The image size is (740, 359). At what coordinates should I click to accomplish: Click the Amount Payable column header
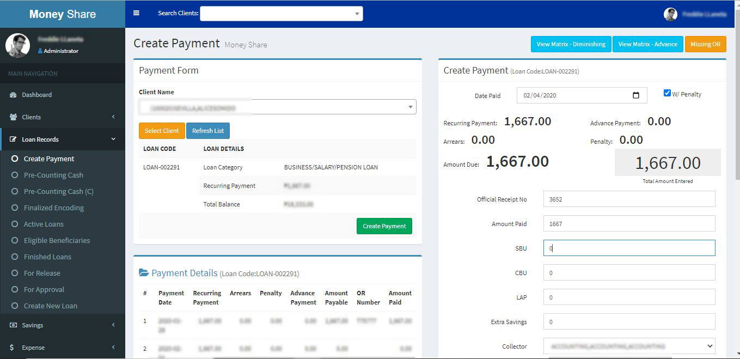(337, 297)
